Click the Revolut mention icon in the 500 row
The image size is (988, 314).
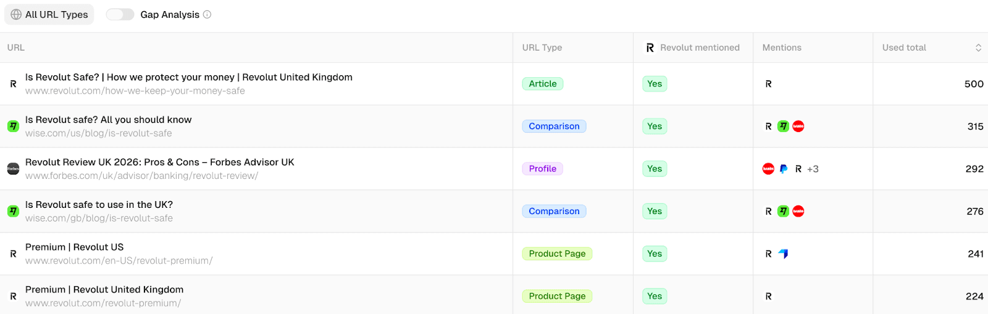tap(768, 84)
